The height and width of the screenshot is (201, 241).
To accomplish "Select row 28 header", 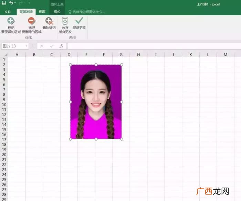I will 4,194.
